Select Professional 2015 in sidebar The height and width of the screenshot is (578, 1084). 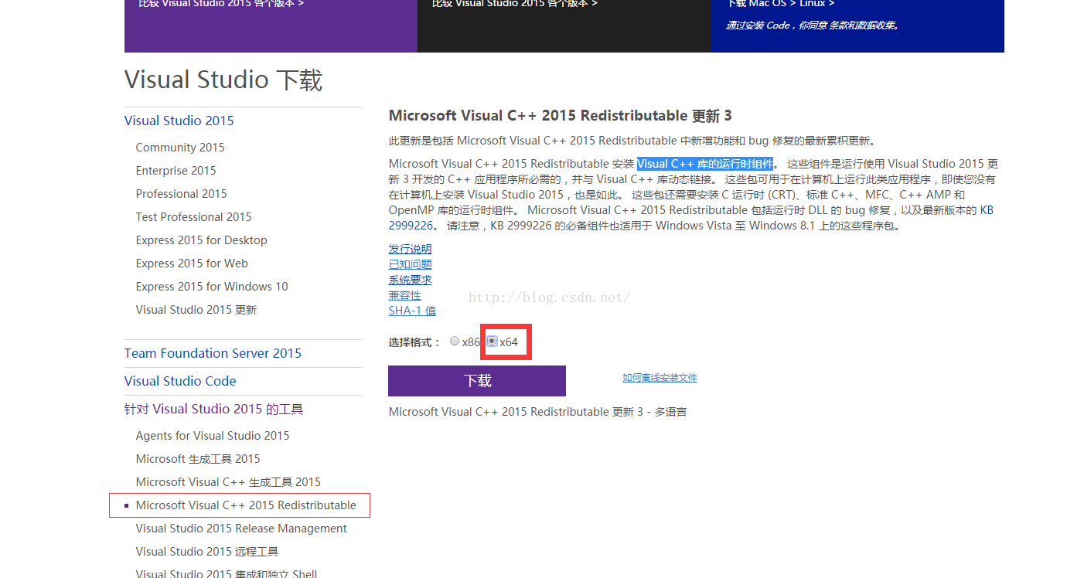coord(181,194)
